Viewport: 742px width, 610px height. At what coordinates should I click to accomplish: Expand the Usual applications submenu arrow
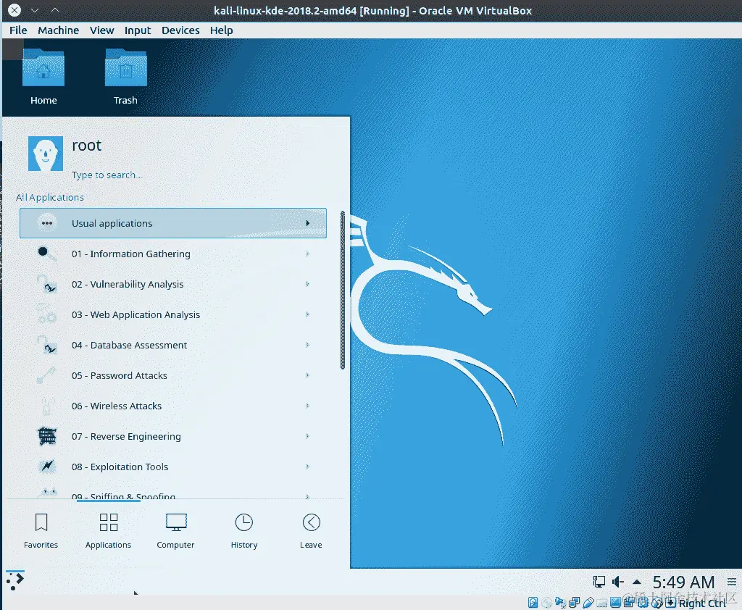(307, 223)
